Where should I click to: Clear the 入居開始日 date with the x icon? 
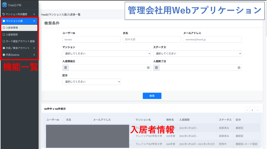tap(148, 68)
